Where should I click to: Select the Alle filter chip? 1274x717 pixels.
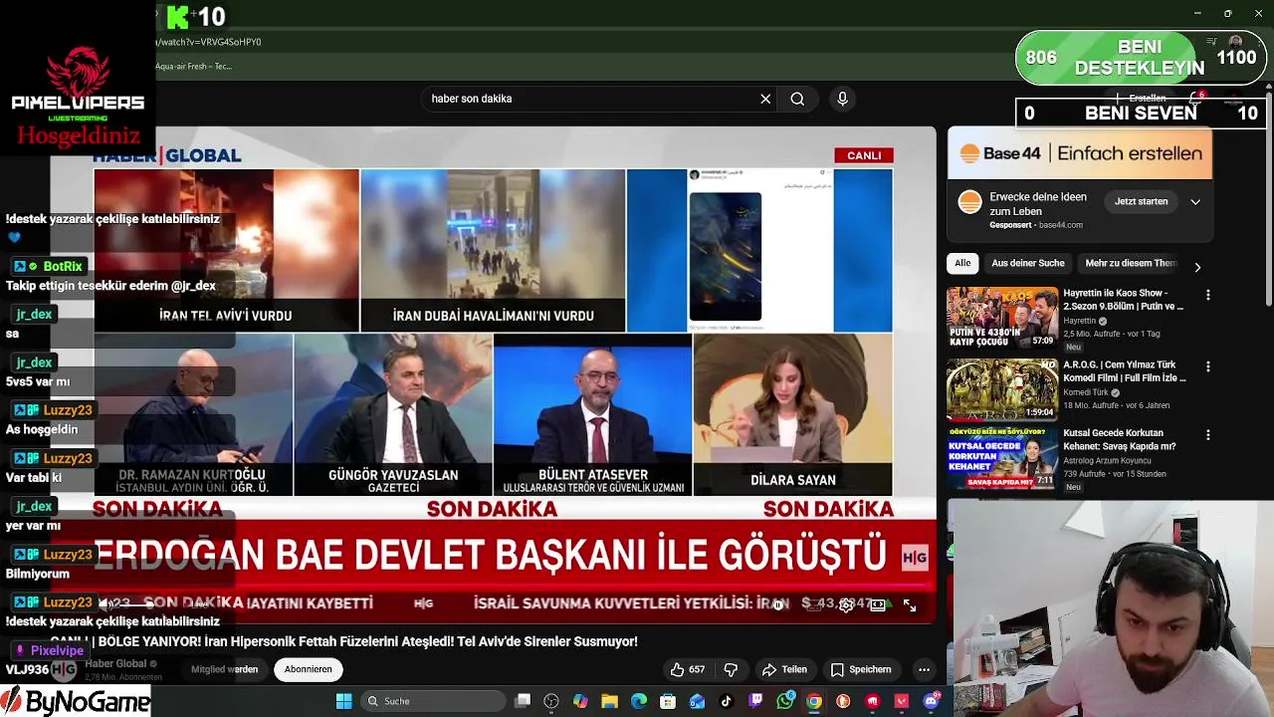click(x=962, y=263)
